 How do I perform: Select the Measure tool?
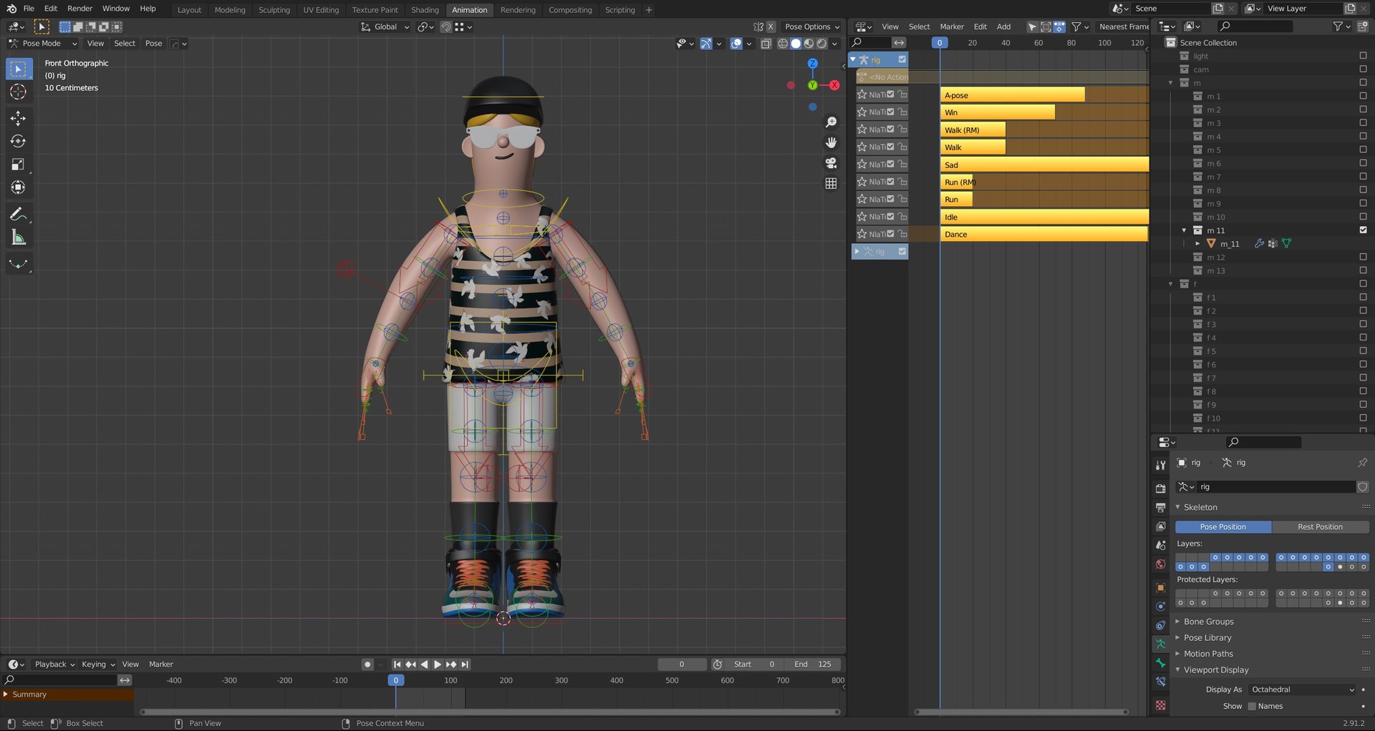19,237
